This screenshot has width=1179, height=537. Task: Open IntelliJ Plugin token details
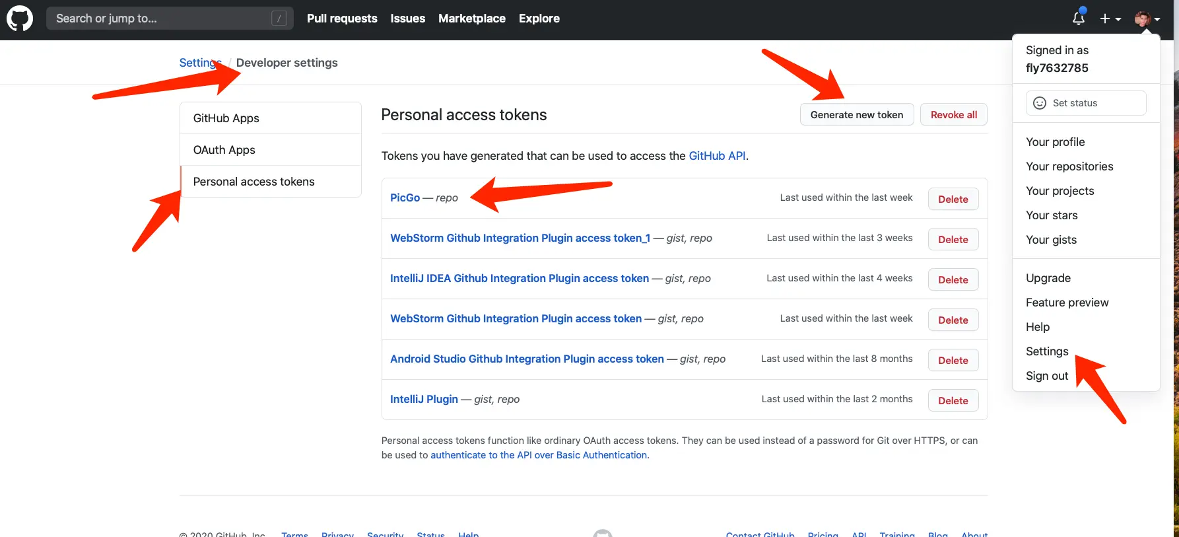pos(424,399)
